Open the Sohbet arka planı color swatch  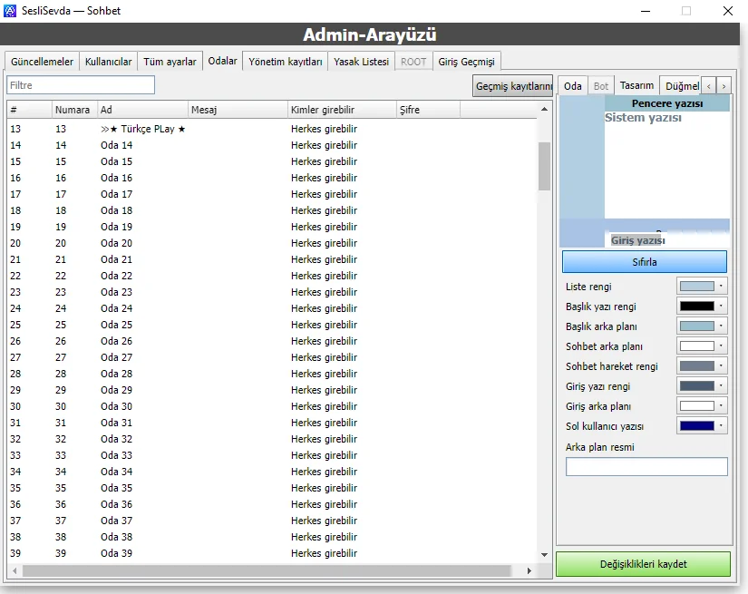tap(696, 346)
